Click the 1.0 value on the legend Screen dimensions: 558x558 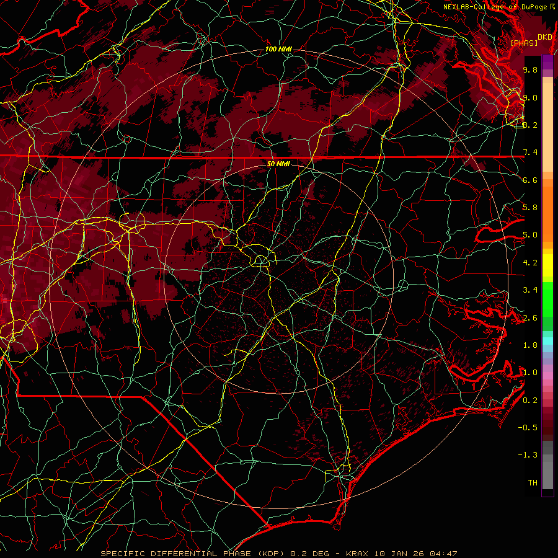coord(530,373)
